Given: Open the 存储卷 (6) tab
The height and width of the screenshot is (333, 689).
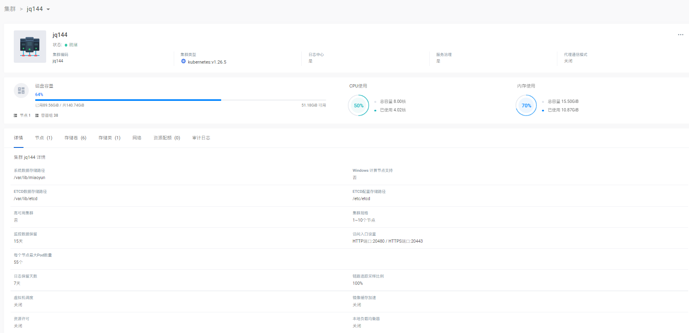Looking at the screenshot, I should pyautogui.click(x=75, y=138).
